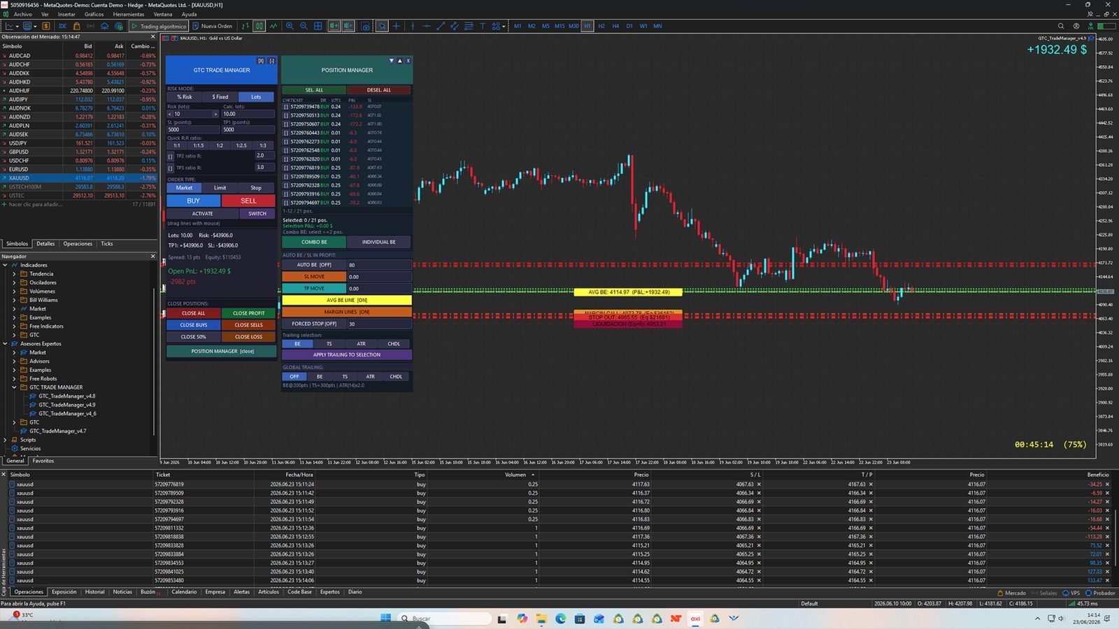Toggle AVG BE LINE [ON] button
The width and height of the screenshot is (1119, 629).
(x=346, y=301)
